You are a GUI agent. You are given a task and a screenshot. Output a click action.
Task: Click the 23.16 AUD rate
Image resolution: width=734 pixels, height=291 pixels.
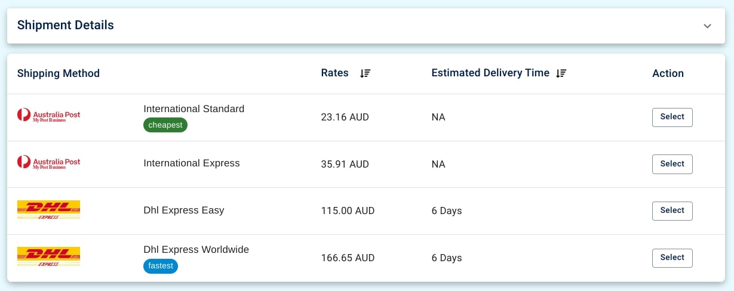(345, 117)
